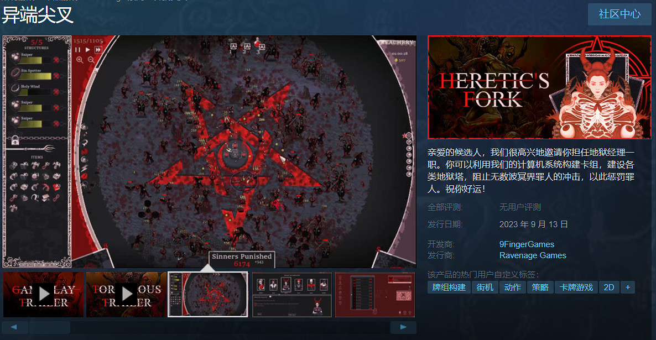Click the zoom-in magnifier in the game HUD
The height and width of the screenshot is (340, 656).
(79, 60)
